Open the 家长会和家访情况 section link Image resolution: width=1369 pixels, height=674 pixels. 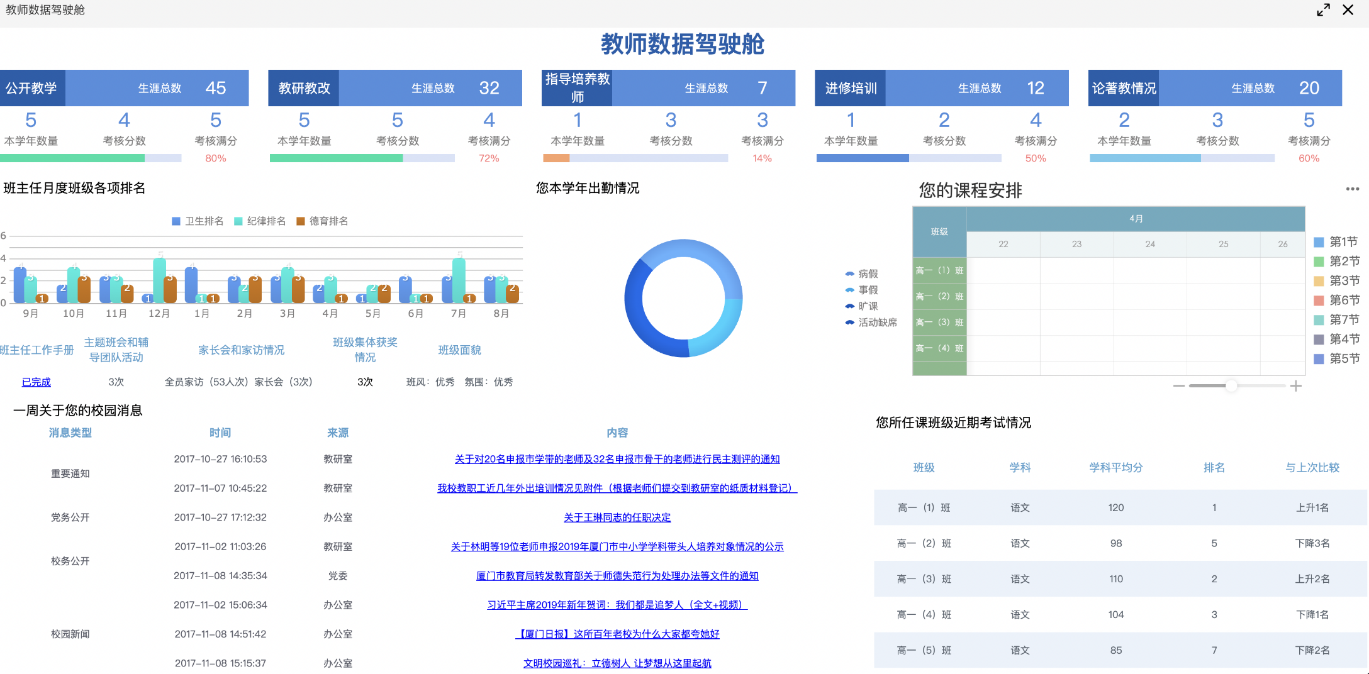(x=242, y=350)
